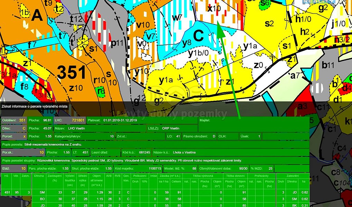Select the Obmýtí/obnovní doba value 90/30

[x=243, y=169]
